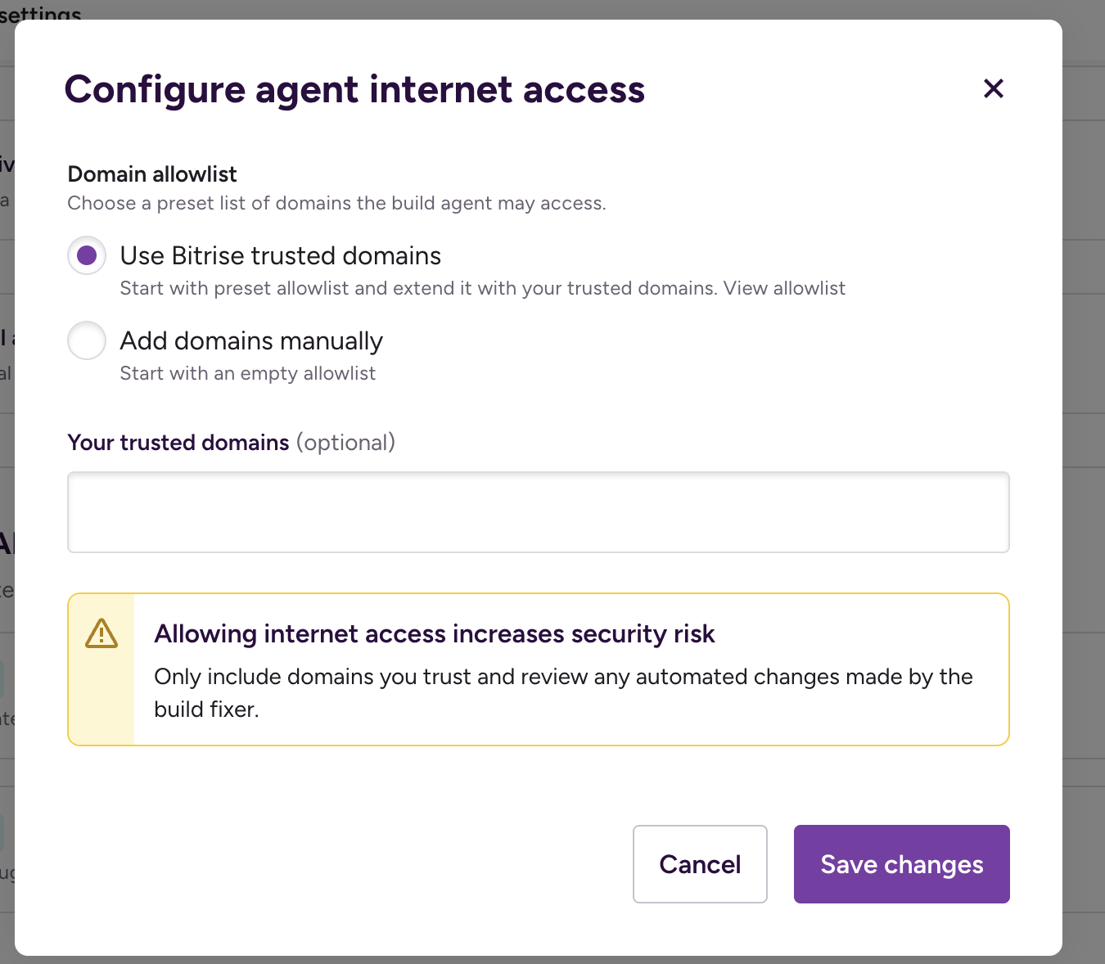Click the filled purple radio indicator circle

point(86,255)
